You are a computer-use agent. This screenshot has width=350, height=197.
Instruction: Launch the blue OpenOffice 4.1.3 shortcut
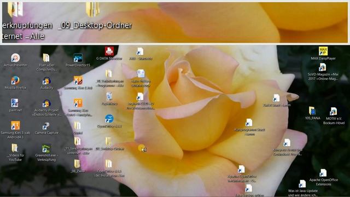pos(109,119)
